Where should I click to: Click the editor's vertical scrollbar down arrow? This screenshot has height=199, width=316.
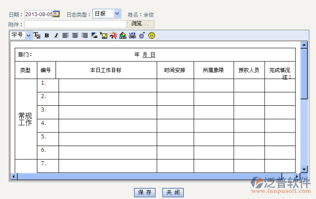point(304,169)
